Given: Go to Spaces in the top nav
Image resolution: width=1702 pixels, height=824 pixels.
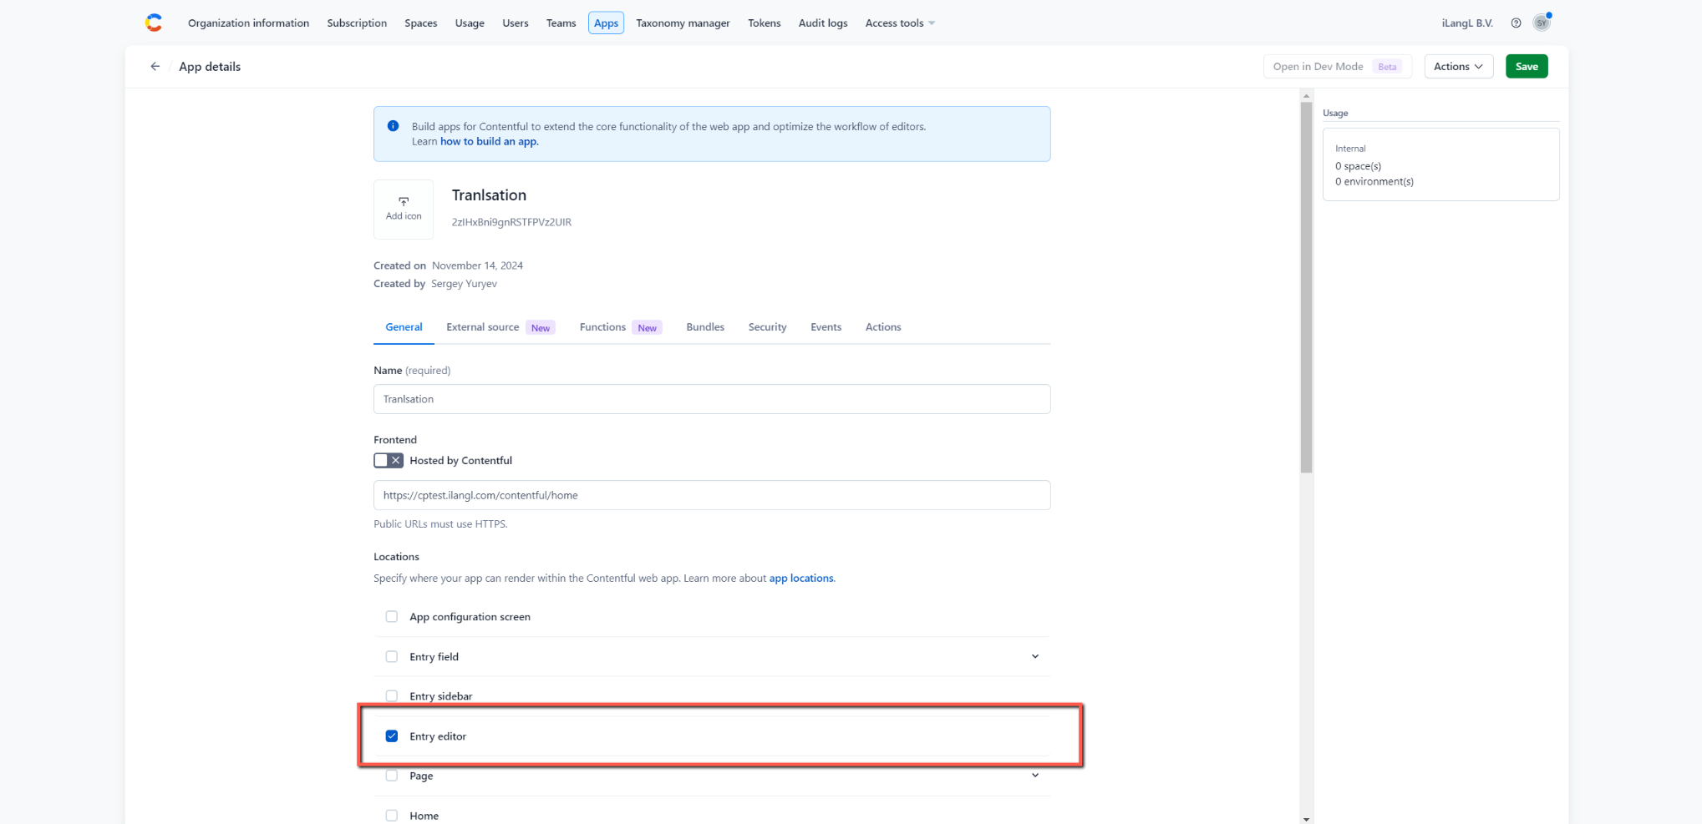Looking at the screenshot, I should [x=421, y=23].
